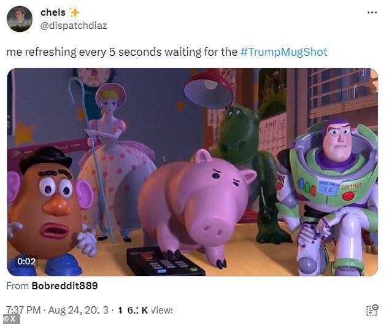Click the chels profile avatar picture
The height and width of the screenshot is (324, 389).
tap(20, 19)
